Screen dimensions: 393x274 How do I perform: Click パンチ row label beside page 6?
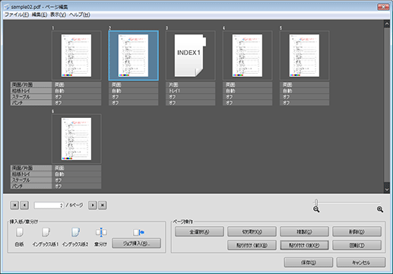click(31, 186)
